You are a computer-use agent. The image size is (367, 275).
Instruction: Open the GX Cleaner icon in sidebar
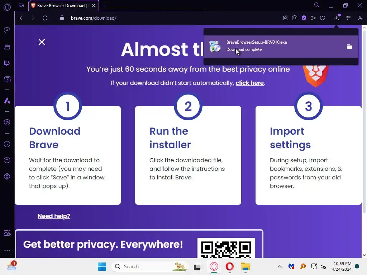pos(7,47)
